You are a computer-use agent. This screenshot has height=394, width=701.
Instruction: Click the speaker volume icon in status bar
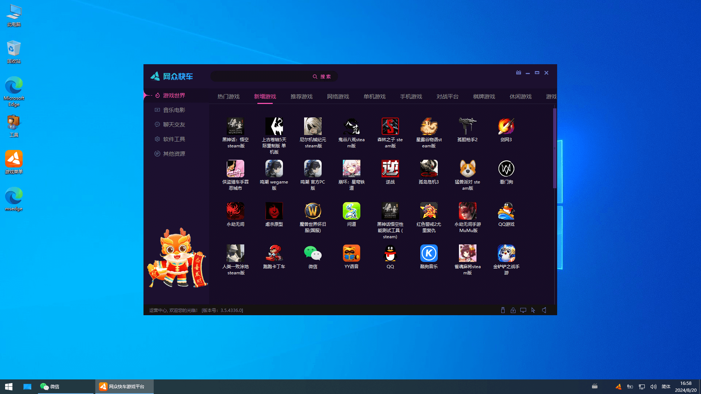point(544,310)
